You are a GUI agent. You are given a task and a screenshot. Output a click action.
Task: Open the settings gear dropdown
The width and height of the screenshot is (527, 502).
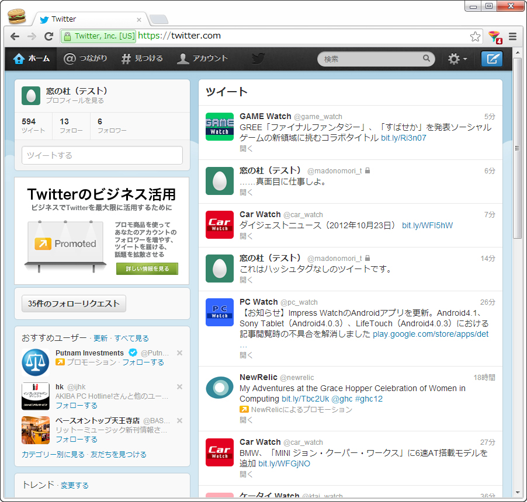(457, 58)
